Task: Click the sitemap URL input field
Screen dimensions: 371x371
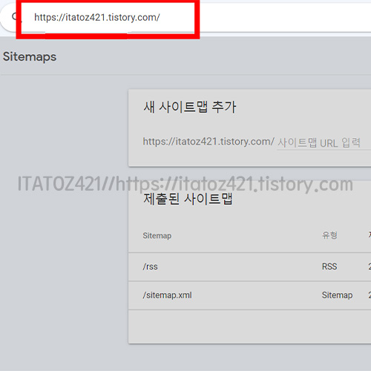Action: pos(324,142)
